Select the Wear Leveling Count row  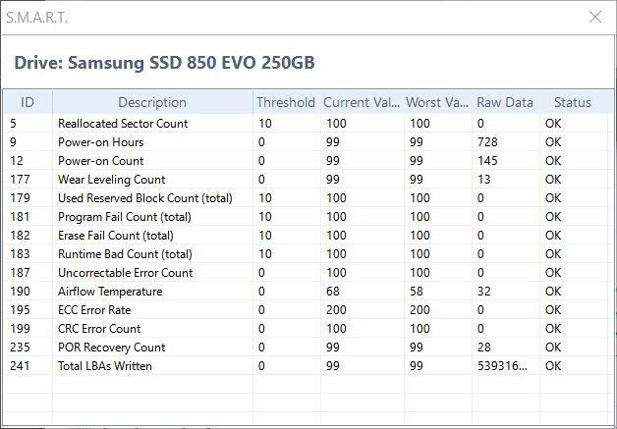pos(307,180)
